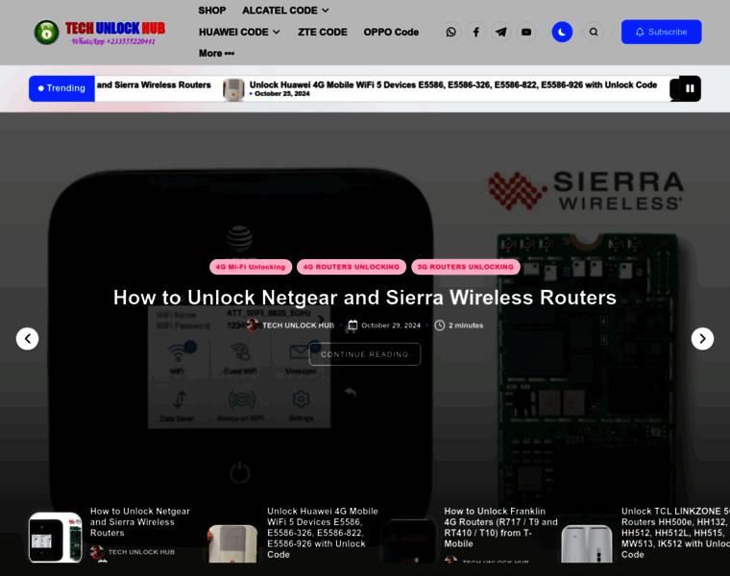Image resolution: width=730 pixels, height=576 pixels.
Task: Expand the More menu
Action: coord(216,53)
